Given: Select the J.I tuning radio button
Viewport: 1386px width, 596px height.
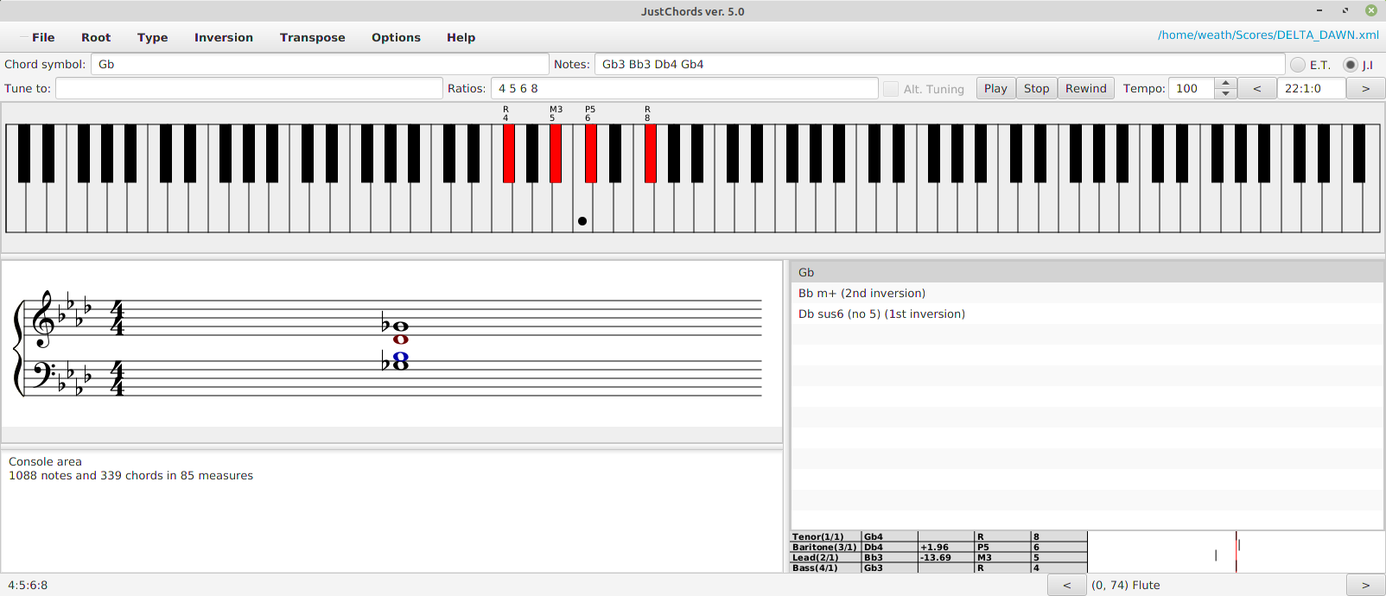Looking at the screenshot, I should [x=1351, y=65].
